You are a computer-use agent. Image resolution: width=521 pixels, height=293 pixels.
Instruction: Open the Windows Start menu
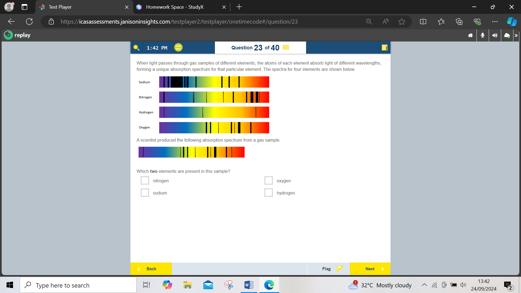(10, 285)
